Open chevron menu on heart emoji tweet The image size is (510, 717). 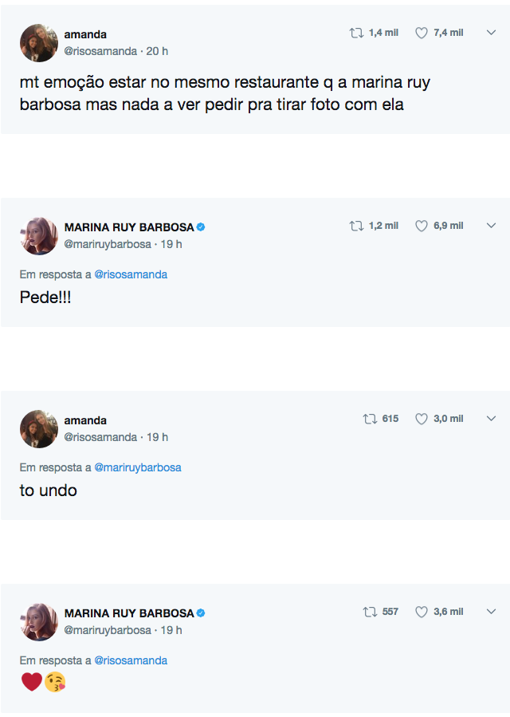coord(491,612)
